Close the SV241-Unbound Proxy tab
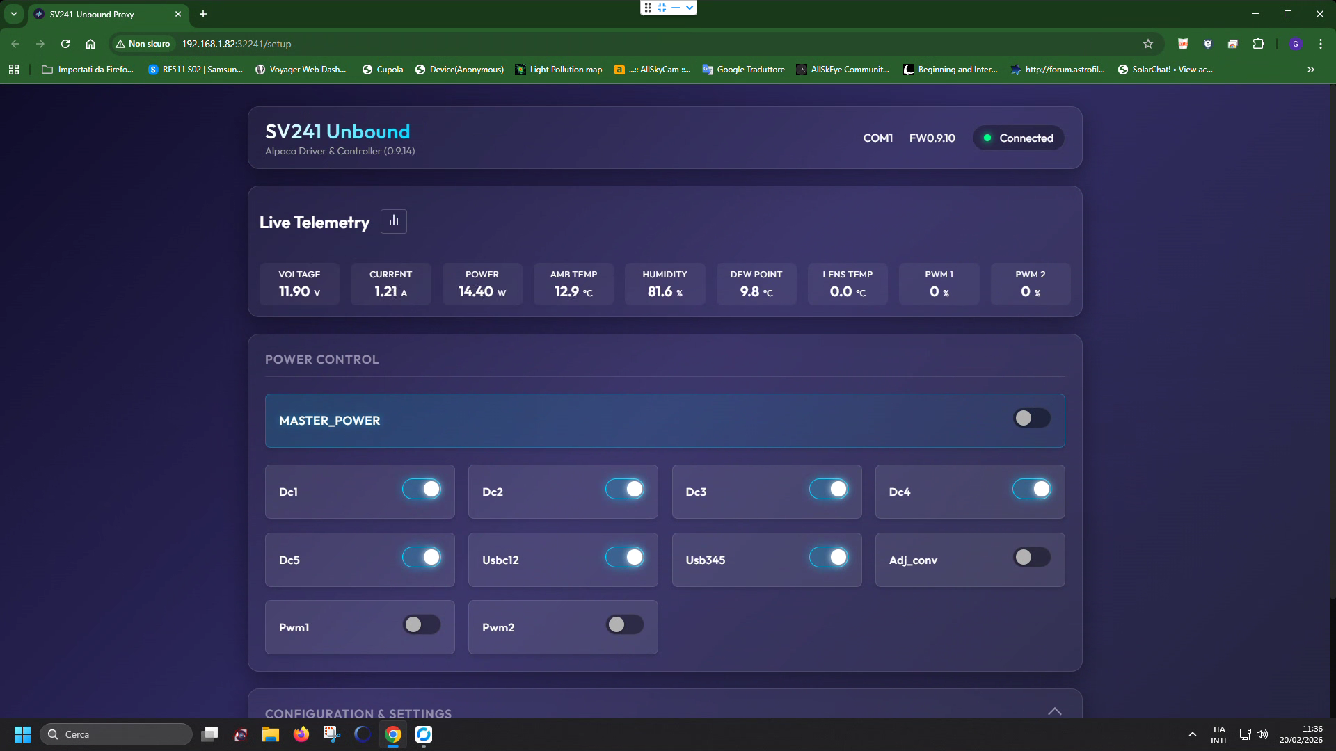 [x=178, y=14]
